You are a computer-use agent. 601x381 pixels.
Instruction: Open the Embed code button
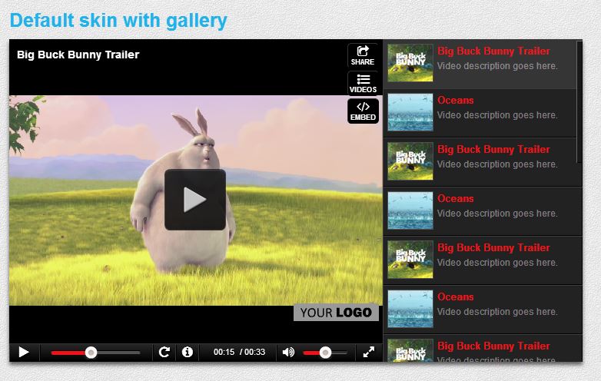[x=363, y=111]
